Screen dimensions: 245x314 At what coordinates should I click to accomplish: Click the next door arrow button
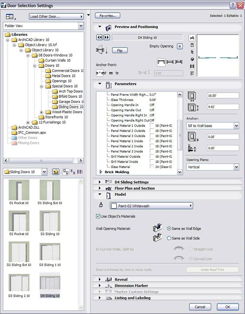pos(106,37)
